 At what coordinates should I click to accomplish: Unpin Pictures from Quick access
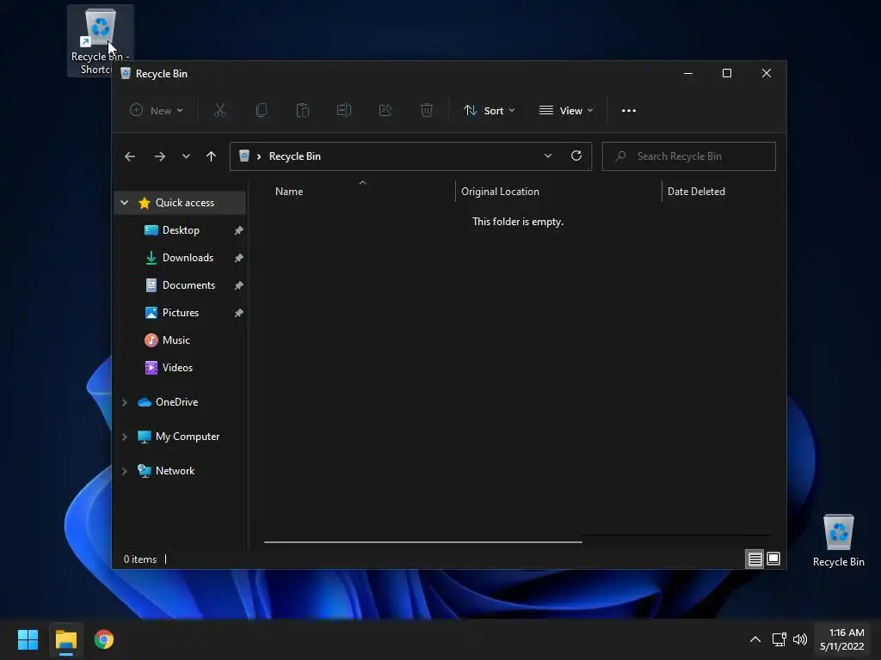coord(238,313)
